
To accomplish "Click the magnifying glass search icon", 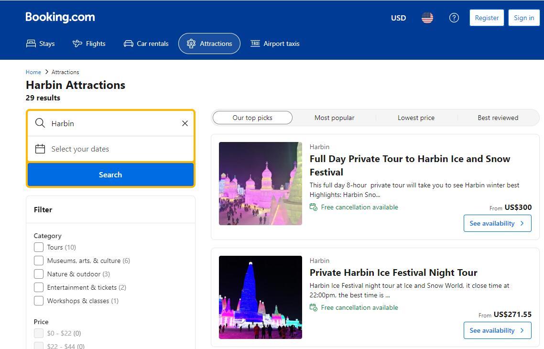I will click(40, 123).
